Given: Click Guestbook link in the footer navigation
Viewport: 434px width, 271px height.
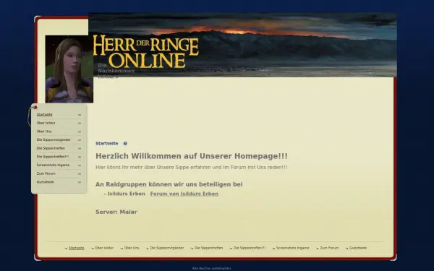Looking at the screenshot, I should [x=358, y=248].
